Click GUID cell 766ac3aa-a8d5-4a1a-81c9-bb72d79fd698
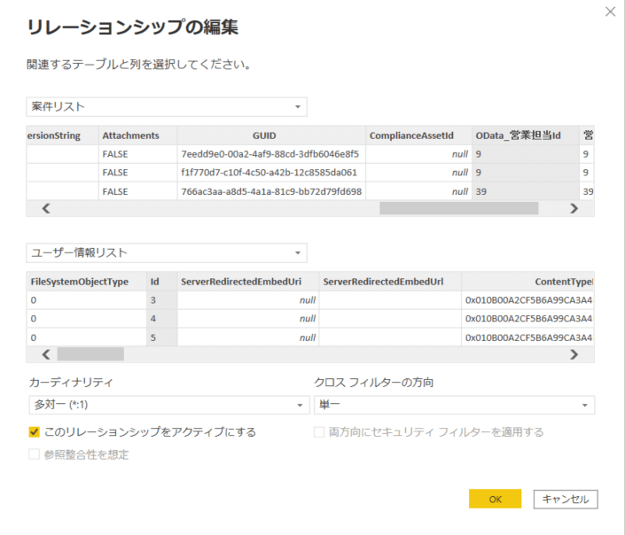The height and width of the screenshot is (535, 625). pyautogui.click(x=271, y=191)
